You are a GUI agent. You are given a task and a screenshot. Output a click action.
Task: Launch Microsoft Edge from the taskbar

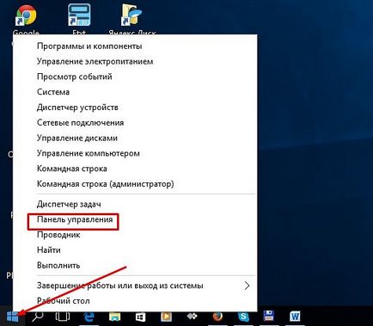89,317
